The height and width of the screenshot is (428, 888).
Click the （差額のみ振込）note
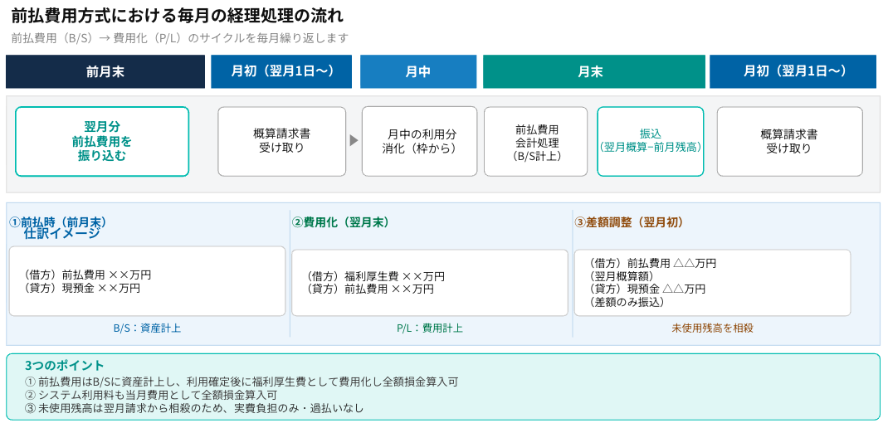point(626,302)
